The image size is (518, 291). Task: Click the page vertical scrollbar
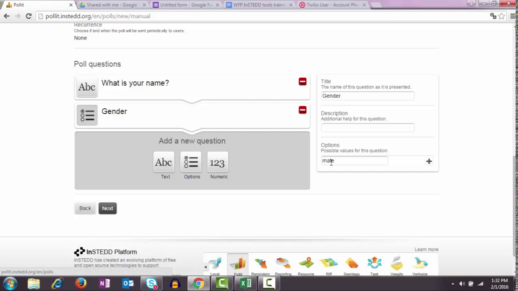pos(515,206)
